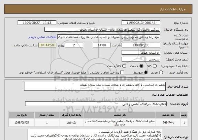Click the delivery province field خراسان رضوی
This screenshot has height=140, width=198.
pos(141,53)
